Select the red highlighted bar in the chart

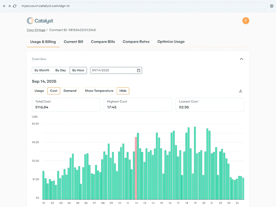[136, 168]
